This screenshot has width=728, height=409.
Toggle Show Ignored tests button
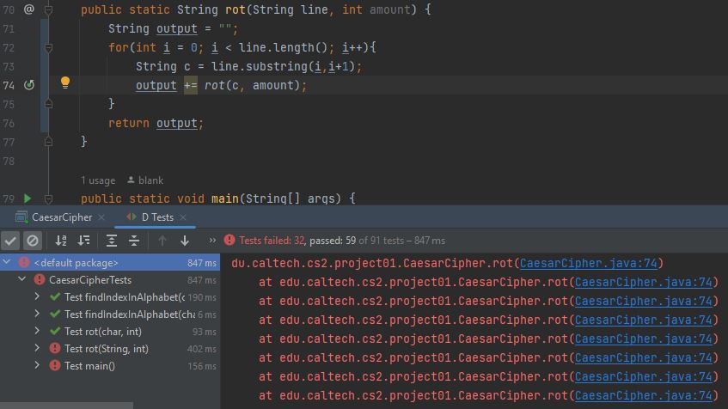pos(33,241)
